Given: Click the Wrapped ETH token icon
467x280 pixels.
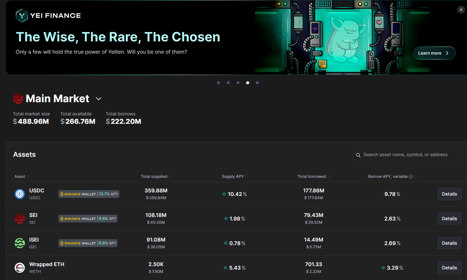Looking at the screenshot, I should [x=20, y=268].
